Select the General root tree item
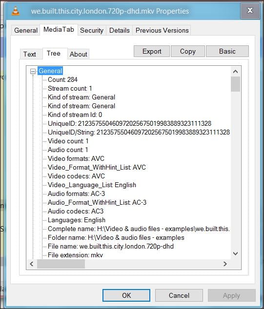Image resolution: width=264 pixels, height=309 pixels. [x=50, y=71]
